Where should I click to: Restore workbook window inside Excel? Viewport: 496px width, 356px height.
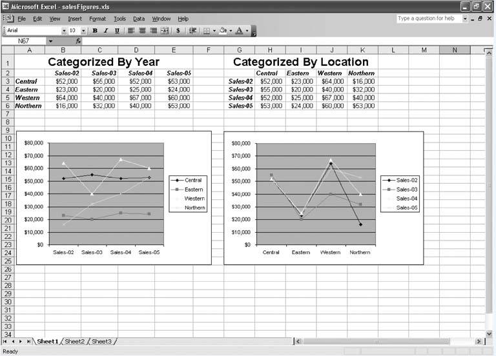[480, 19]
